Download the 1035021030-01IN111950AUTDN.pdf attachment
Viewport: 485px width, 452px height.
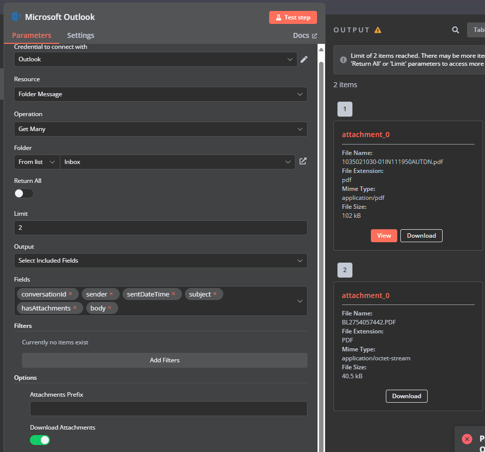click(x=421, y=236)
